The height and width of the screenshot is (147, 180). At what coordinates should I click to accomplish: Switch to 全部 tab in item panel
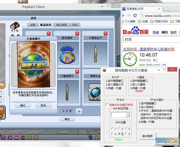tap(33, 25)
